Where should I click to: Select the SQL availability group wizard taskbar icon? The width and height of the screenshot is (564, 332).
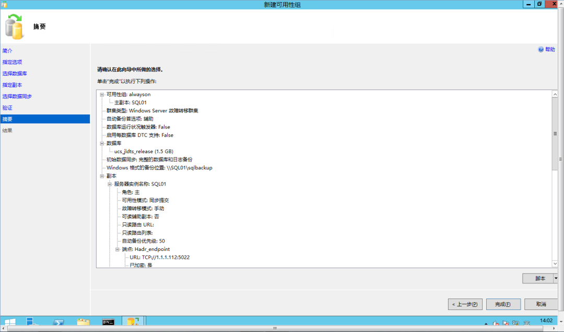(133, 321)
